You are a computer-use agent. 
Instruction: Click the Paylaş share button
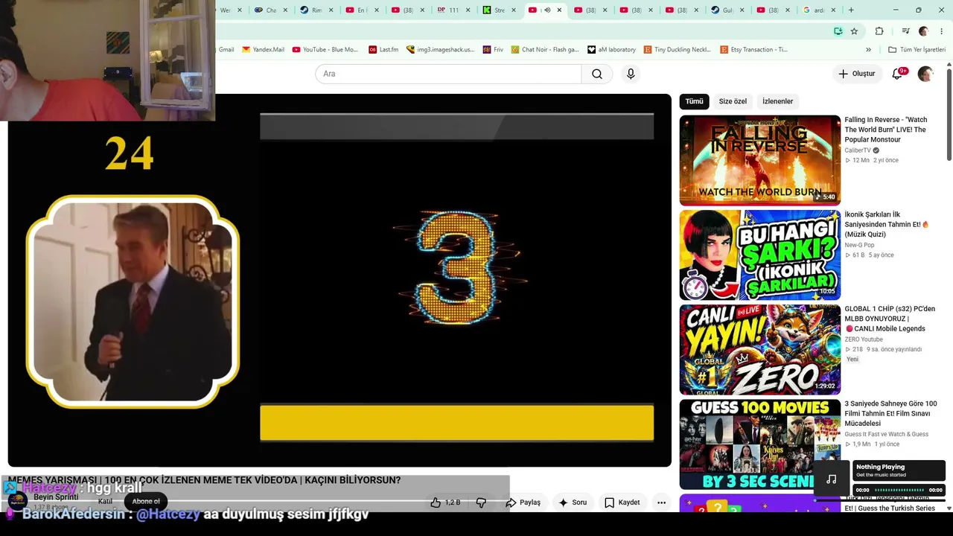pyautogui.click(x=523, y=502)
